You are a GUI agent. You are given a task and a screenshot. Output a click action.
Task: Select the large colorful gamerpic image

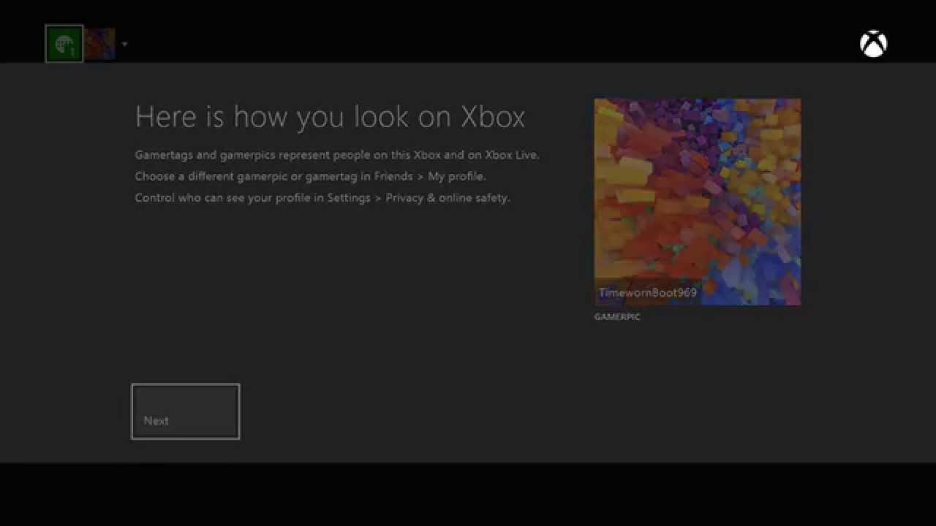pyautogui.click(x=698, y=202)
